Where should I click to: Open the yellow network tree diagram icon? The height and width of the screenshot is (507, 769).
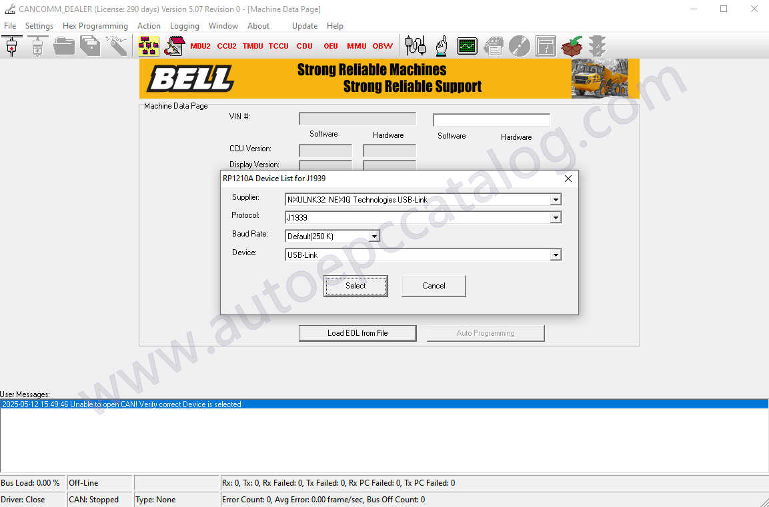point(148,46)
